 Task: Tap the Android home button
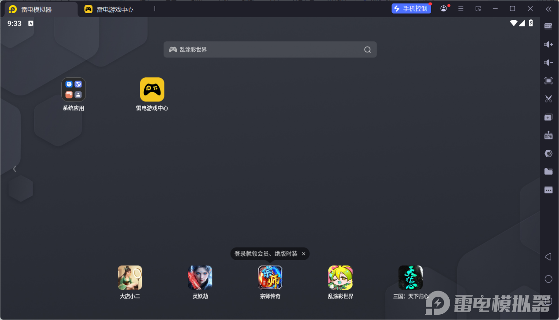[548, 279]
